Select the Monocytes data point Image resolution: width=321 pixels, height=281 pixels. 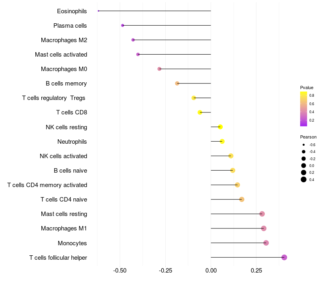(x=266, y=243)
